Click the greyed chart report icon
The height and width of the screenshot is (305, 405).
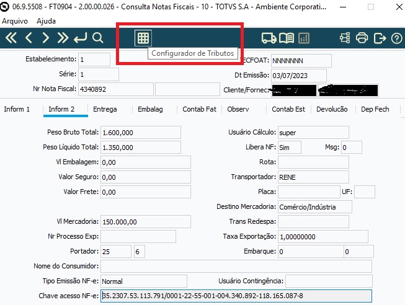coord(304,38)
